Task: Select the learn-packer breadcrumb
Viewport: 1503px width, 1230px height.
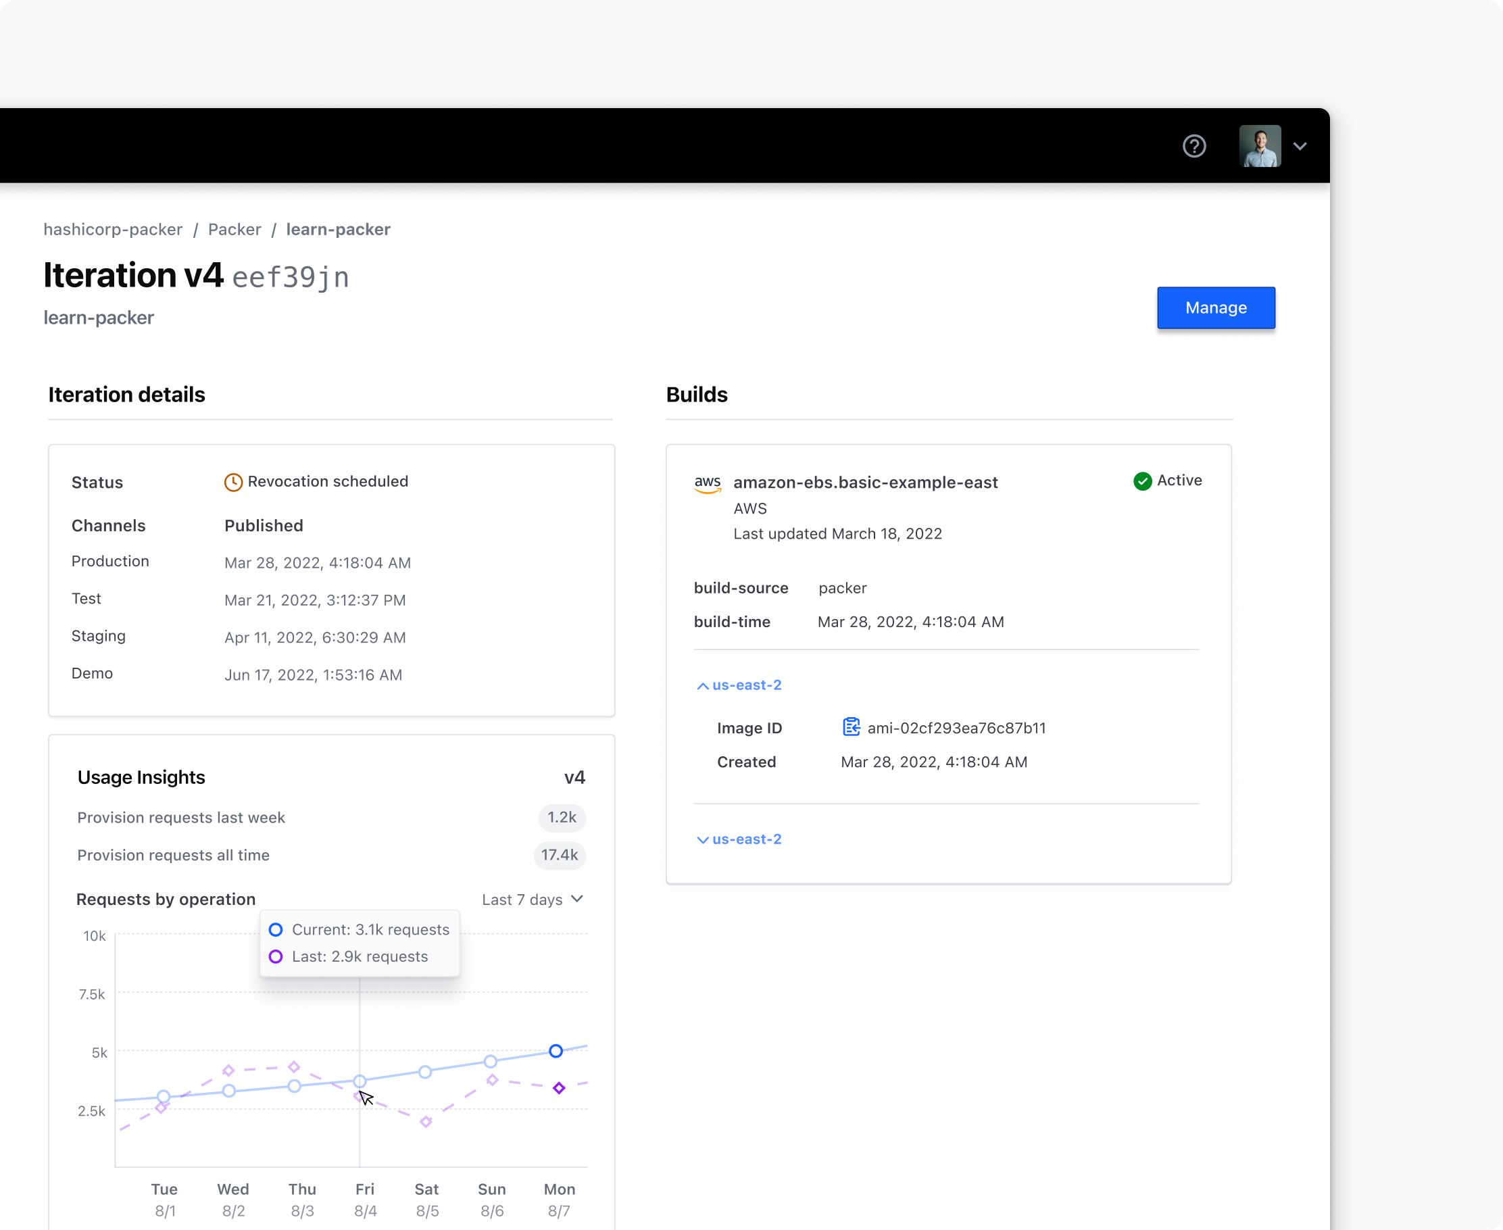Action: 338,229
